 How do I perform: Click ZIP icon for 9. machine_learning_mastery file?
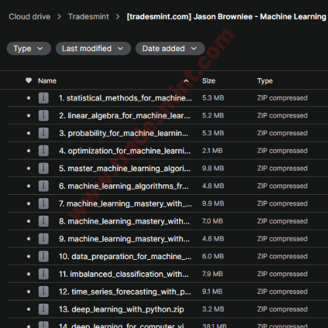[x=43, y=239]
